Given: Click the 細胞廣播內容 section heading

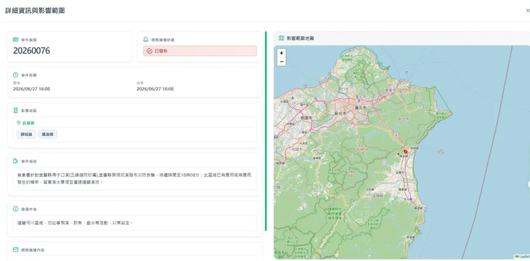Looking at the screenshot, I should 33,250.
